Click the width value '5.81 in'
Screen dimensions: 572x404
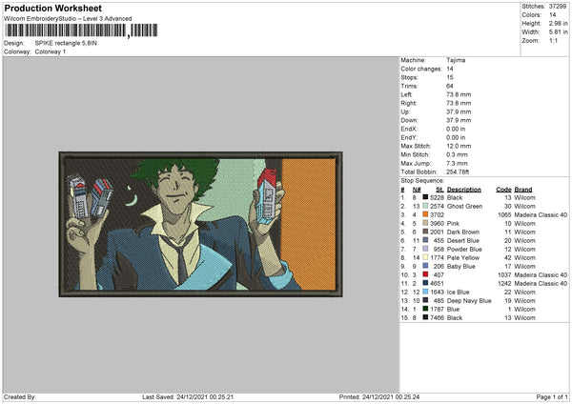coord(558,32)
